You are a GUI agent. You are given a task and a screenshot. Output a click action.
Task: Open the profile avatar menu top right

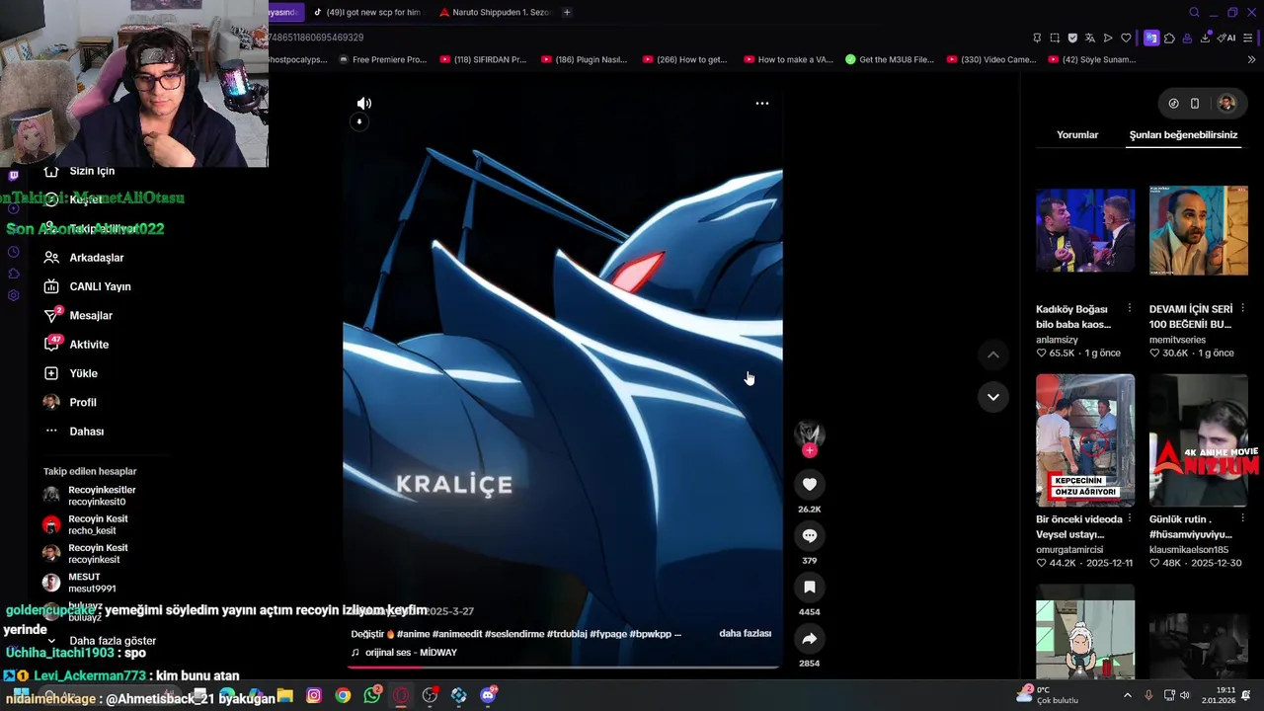click(x=1226, y=104)
